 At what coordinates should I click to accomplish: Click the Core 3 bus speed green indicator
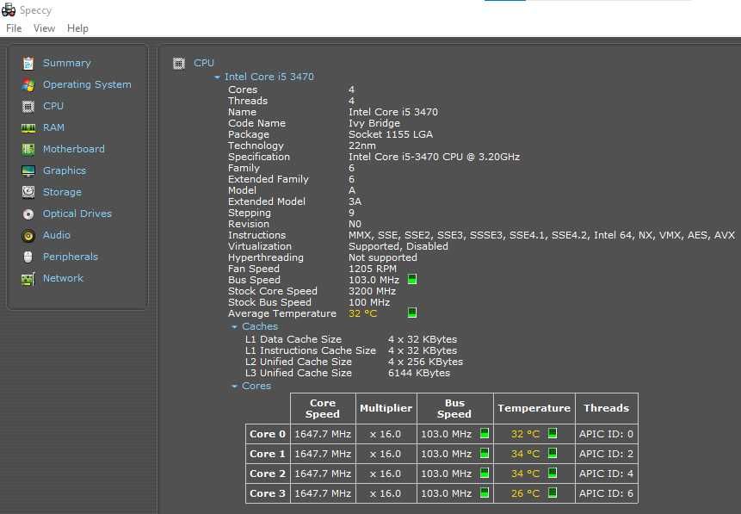pyautogui.click(x=485, y=492)
